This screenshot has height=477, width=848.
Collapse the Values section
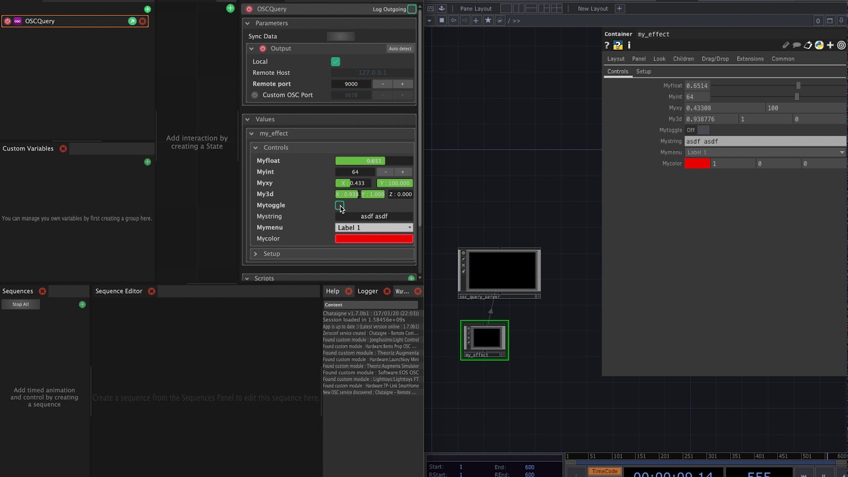(248, 119)
